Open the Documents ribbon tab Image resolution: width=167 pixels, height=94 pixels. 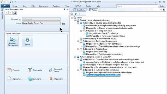[x=44, y=6]
